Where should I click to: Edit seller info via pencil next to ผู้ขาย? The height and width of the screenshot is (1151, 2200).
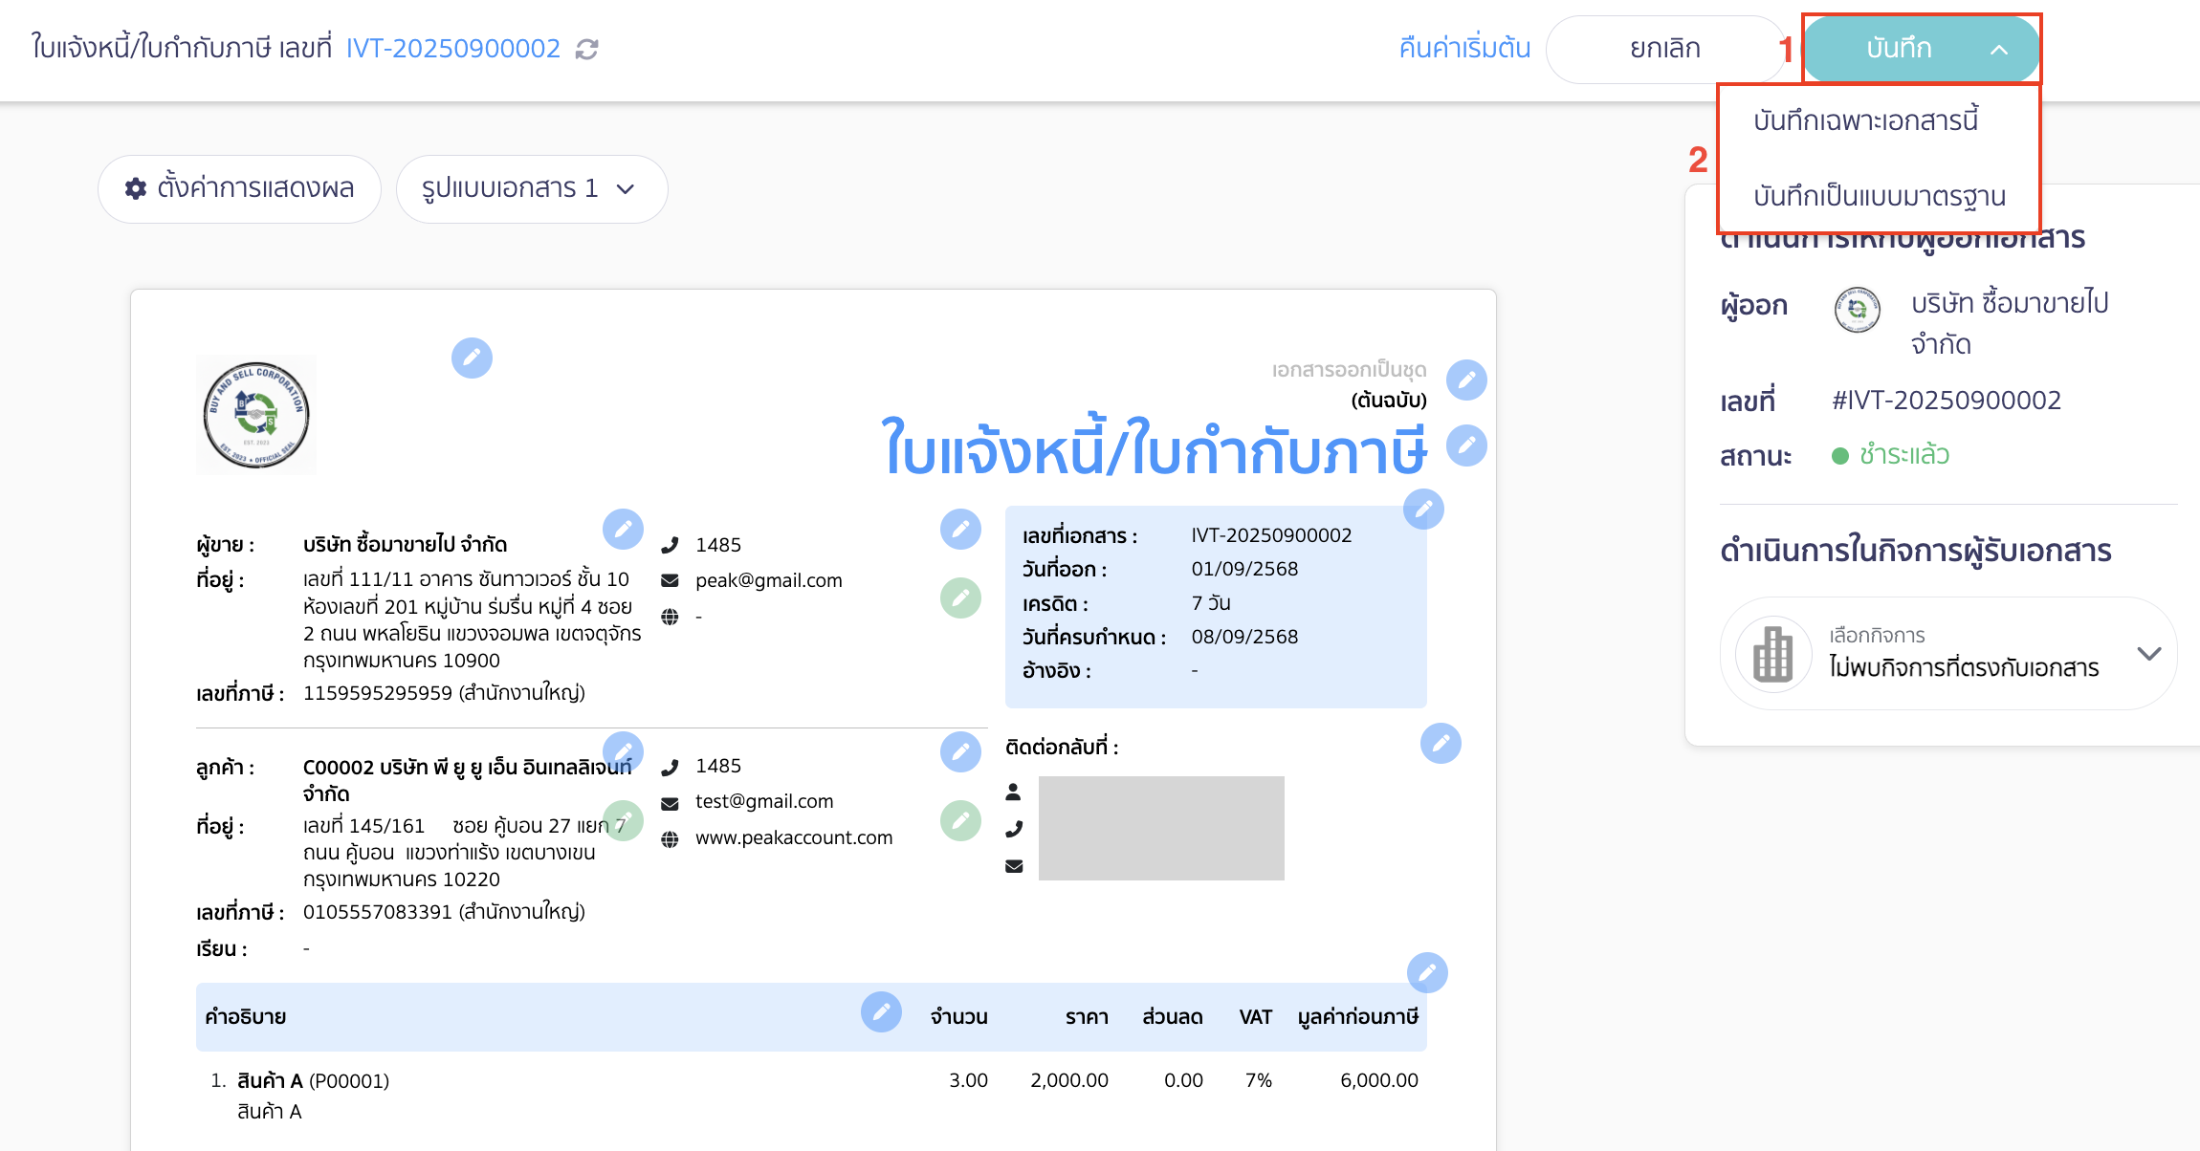point(624,529)
